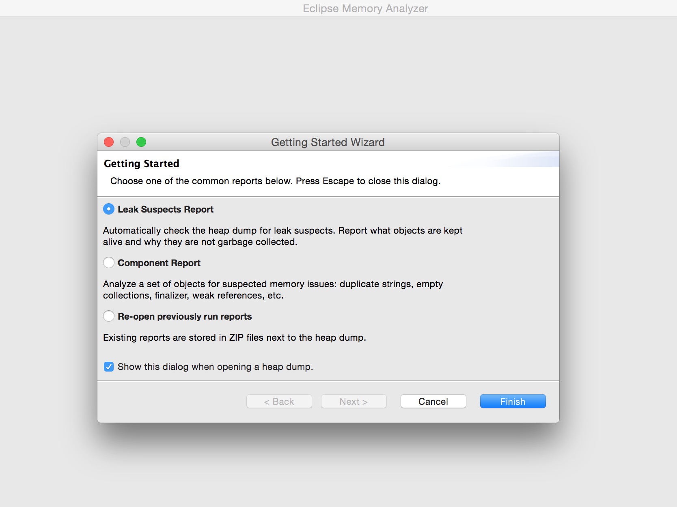Click the 'Getting Started' heading text
The width and height of the screenshot is (677, 507).
pos(141,163)
